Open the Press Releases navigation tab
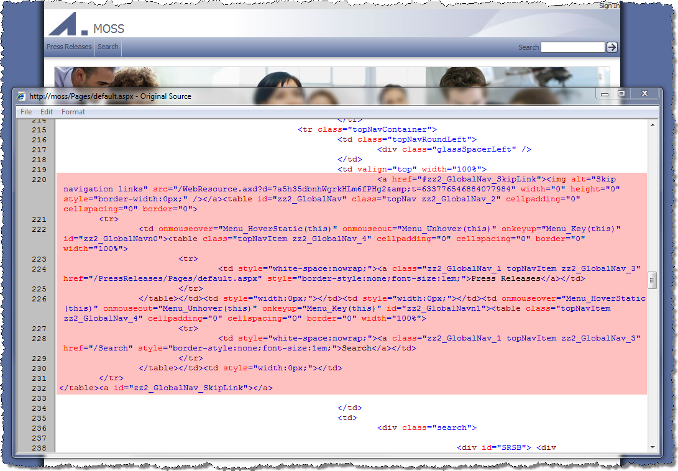Screen dimensions: 678x471 coord(69,47)
